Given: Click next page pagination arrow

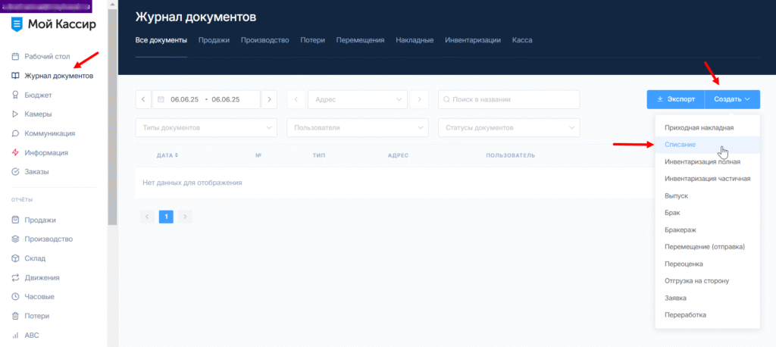Looking at the screenshot, I should click(x=185, y=217).
